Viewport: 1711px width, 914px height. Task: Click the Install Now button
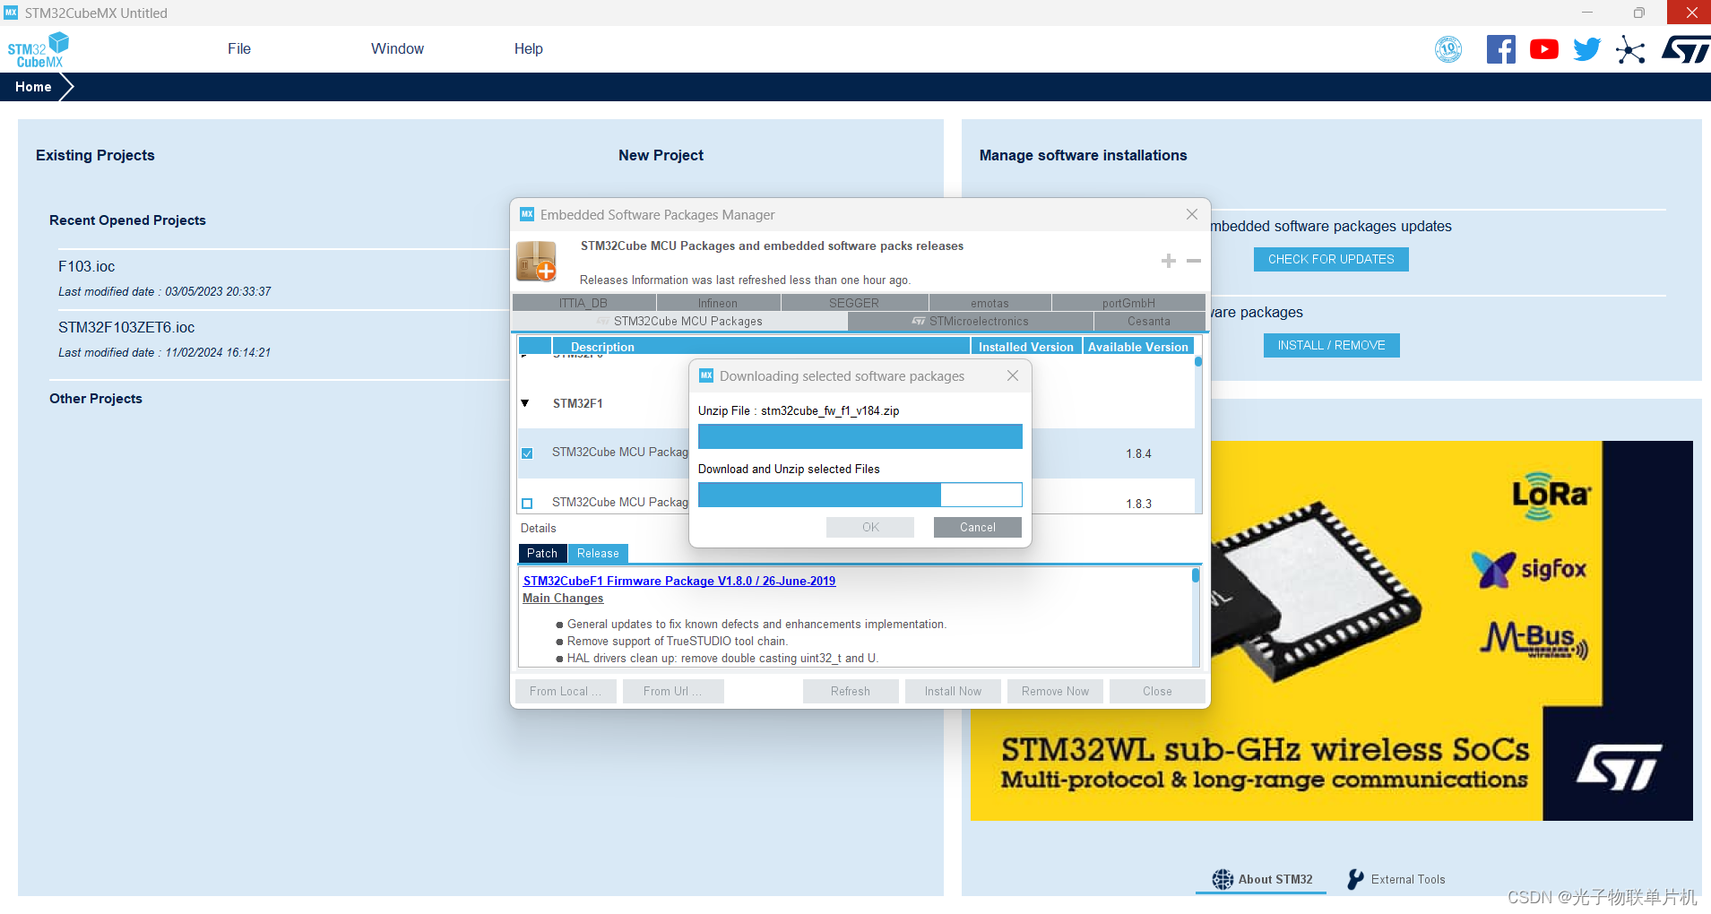(x=953, y=691)
